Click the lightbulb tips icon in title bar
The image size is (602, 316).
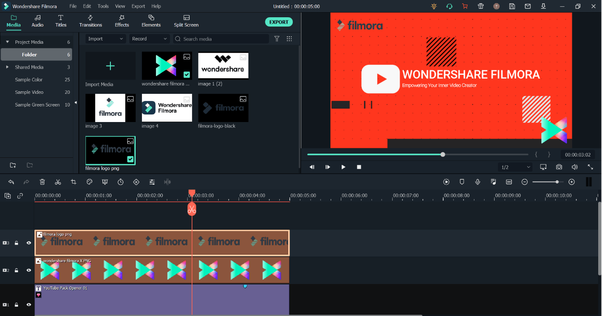[434, 6]
